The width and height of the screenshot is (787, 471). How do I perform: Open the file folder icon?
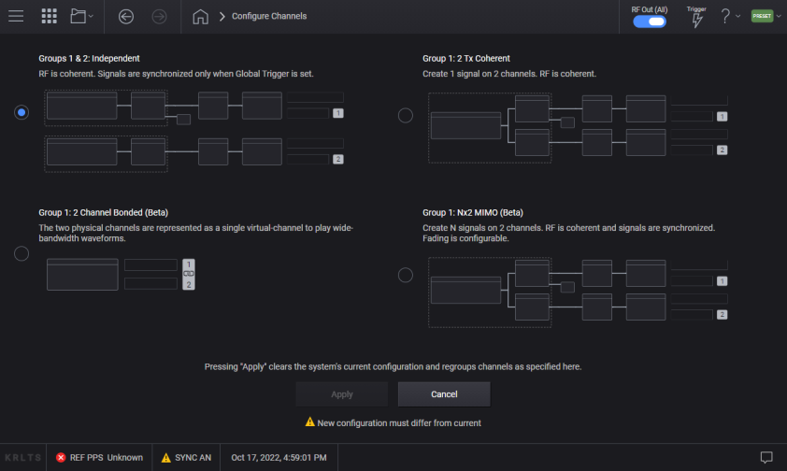78,16
